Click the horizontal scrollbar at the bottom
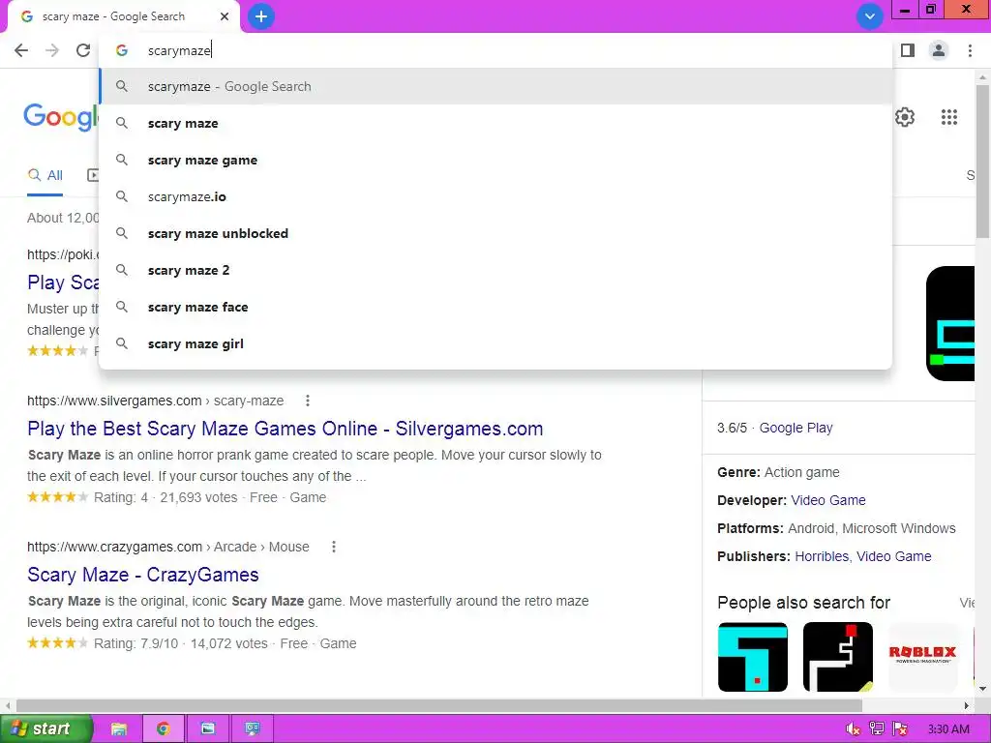 click(439, 705)
